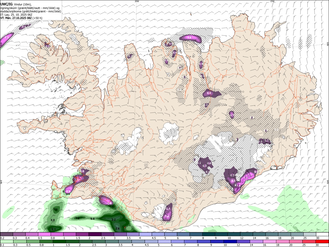This screenshot has height=247, width=329.
Task: Pick the pink swatch between 0.5 and 0.8, upper scale
Action: 44,234
